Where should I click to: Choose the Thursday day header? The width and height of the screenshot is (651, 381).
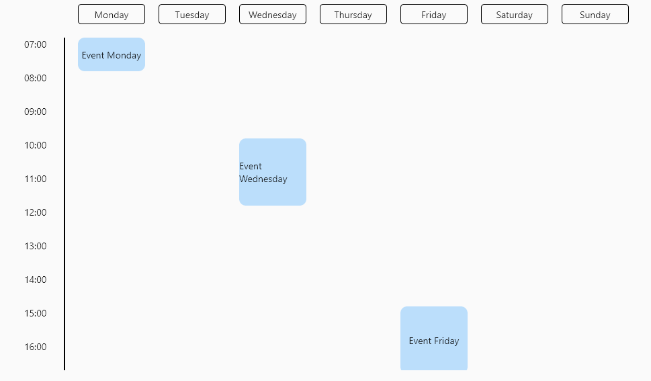[353, 15]
